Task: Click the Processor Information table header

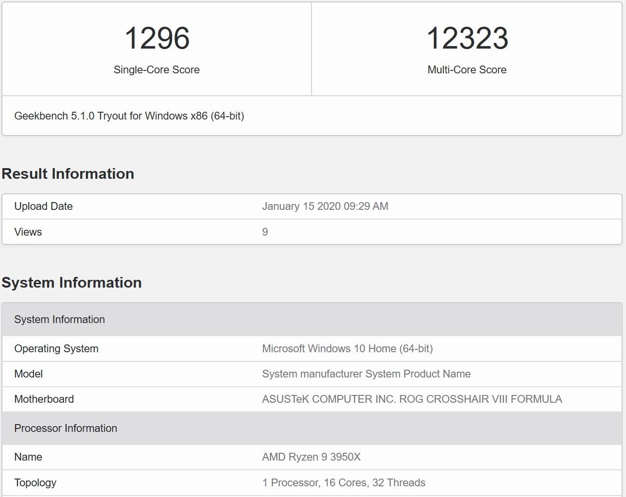Action: point(312,428)
